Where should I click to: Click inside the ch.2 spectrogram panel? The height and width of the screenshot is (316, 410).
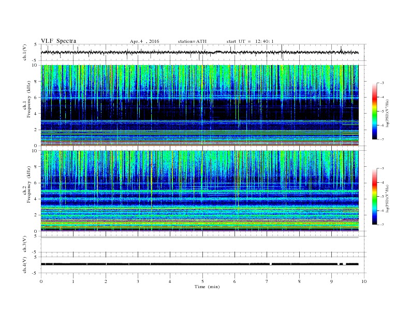point(200,191)
